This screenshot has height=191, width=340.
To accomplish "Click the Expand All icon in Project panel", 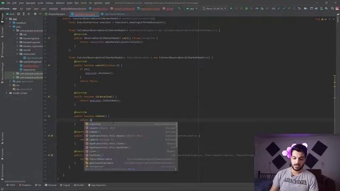I will coord(23,14).
